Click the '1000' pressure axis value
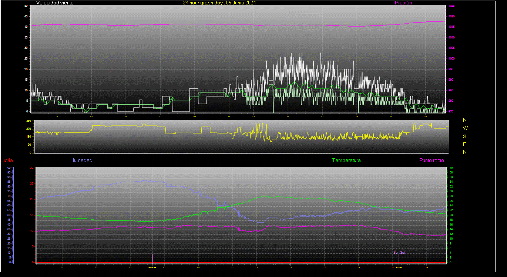Image resolution: width=507 pixels, height=277 pixels. (451, 58)
